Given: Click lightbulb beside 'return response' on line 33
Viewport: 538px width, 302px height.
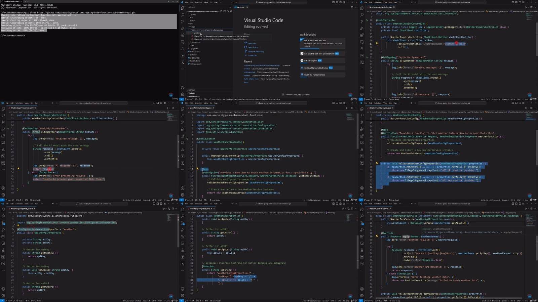Looking at the screenshot, I should click(x=18, y=169).
